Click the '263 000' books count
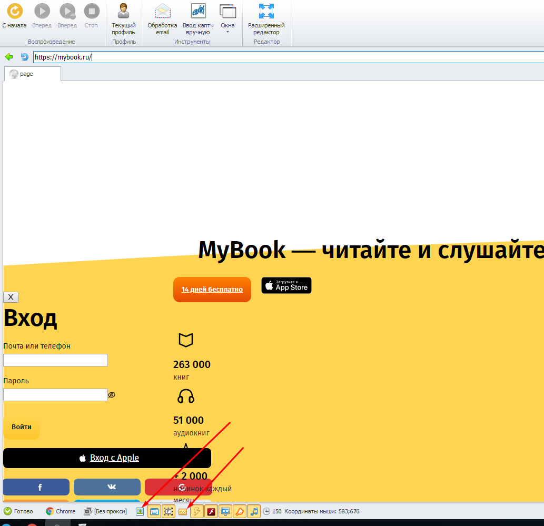The width and height of the screenshot is (544, 526). 192,364
